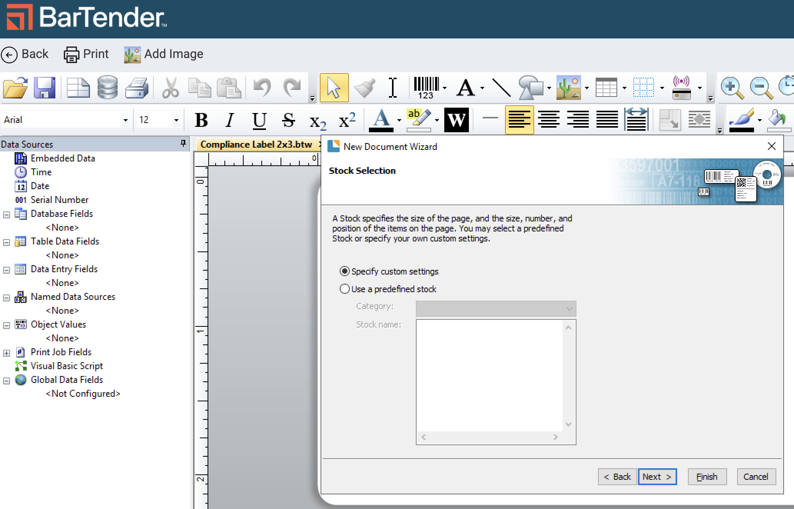
Task: Select the line drawing tool
Action: pyautogui.click(x=501, y=88)
